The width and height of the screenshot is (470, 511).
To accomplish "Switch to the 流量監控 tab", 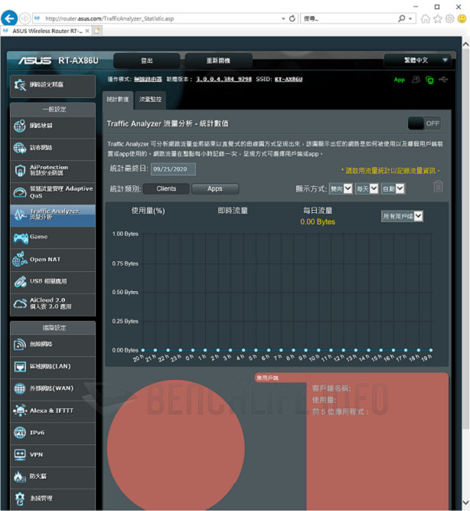I will point(150,100).
